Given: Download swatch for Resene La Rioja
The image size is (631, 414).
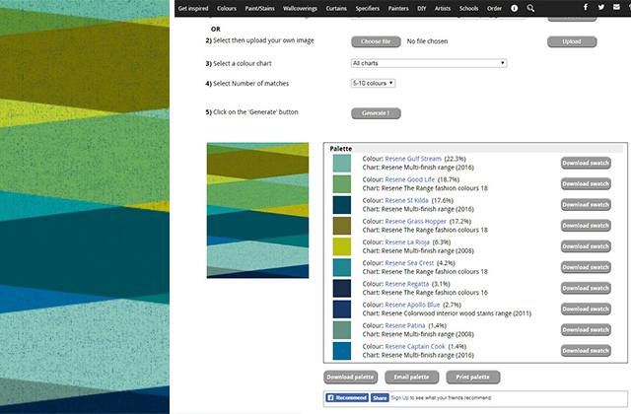Looking at the screenshot, I should tap(586, 246).
